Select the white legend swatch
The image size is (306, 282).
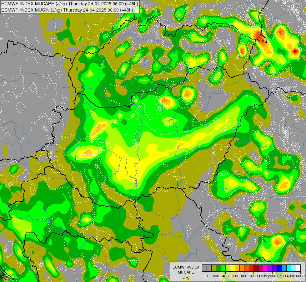(x=298, y=268)
